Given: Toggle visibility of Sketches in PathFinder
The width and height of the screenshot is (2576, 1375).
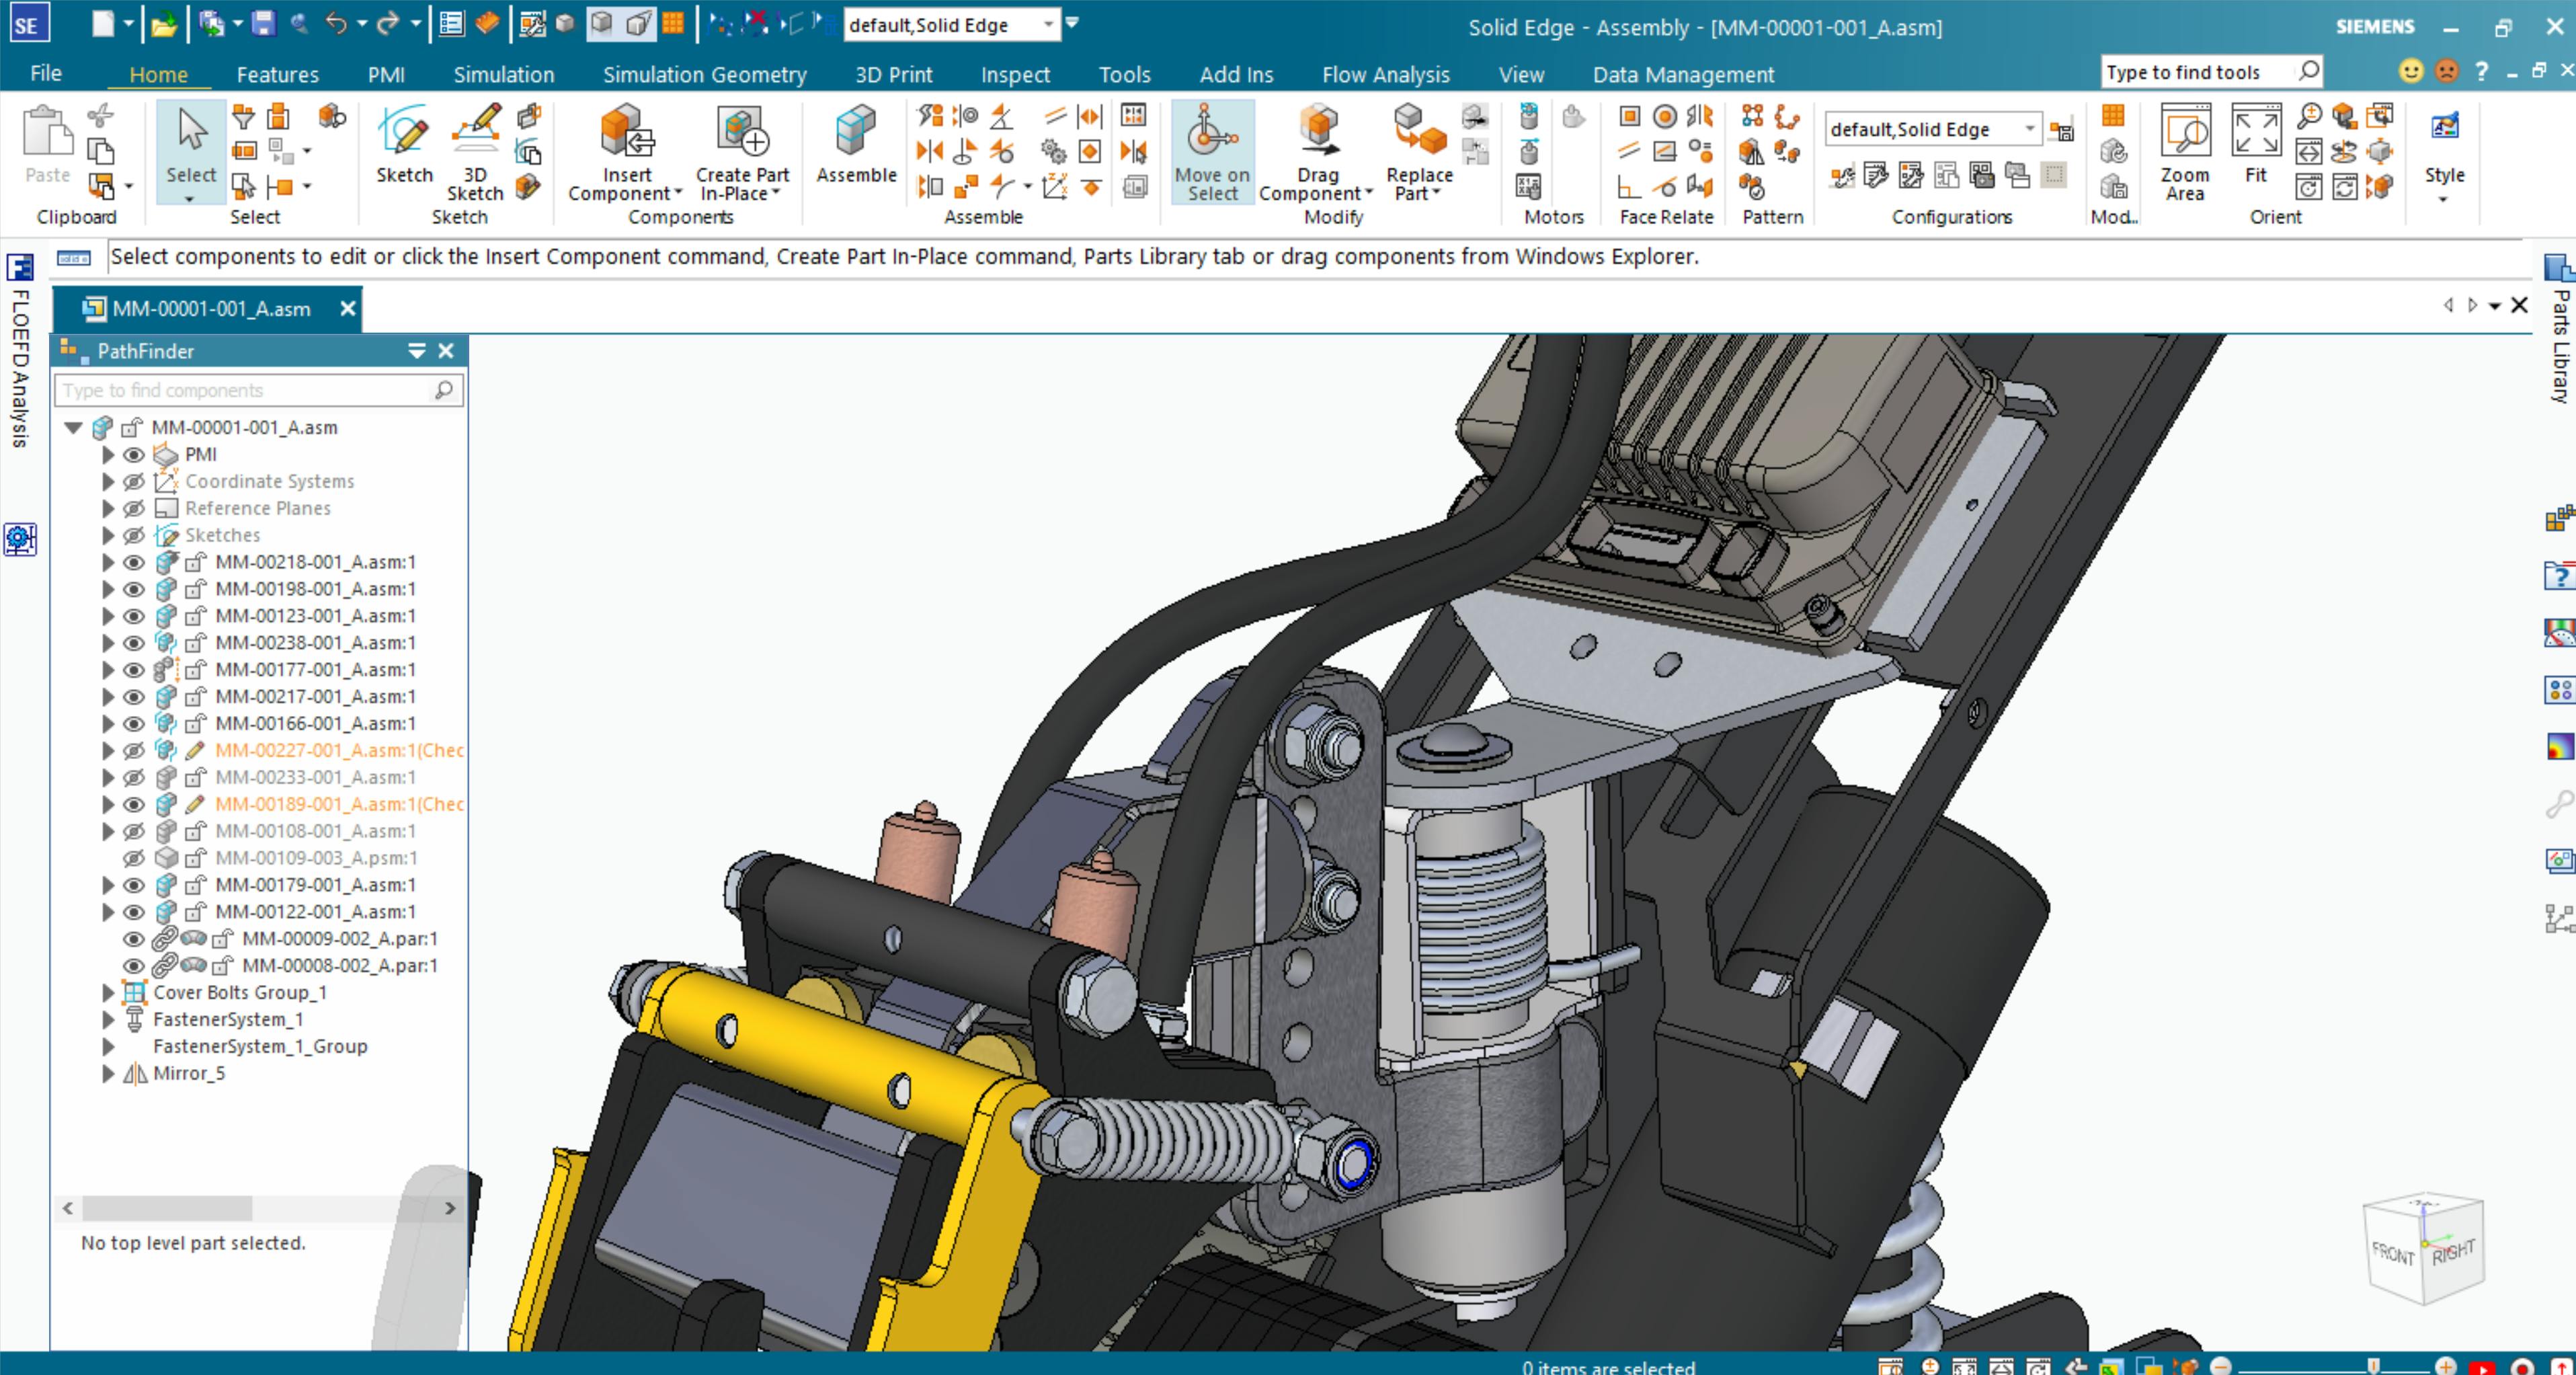Looking at the screenshot, I should [133, 535].
